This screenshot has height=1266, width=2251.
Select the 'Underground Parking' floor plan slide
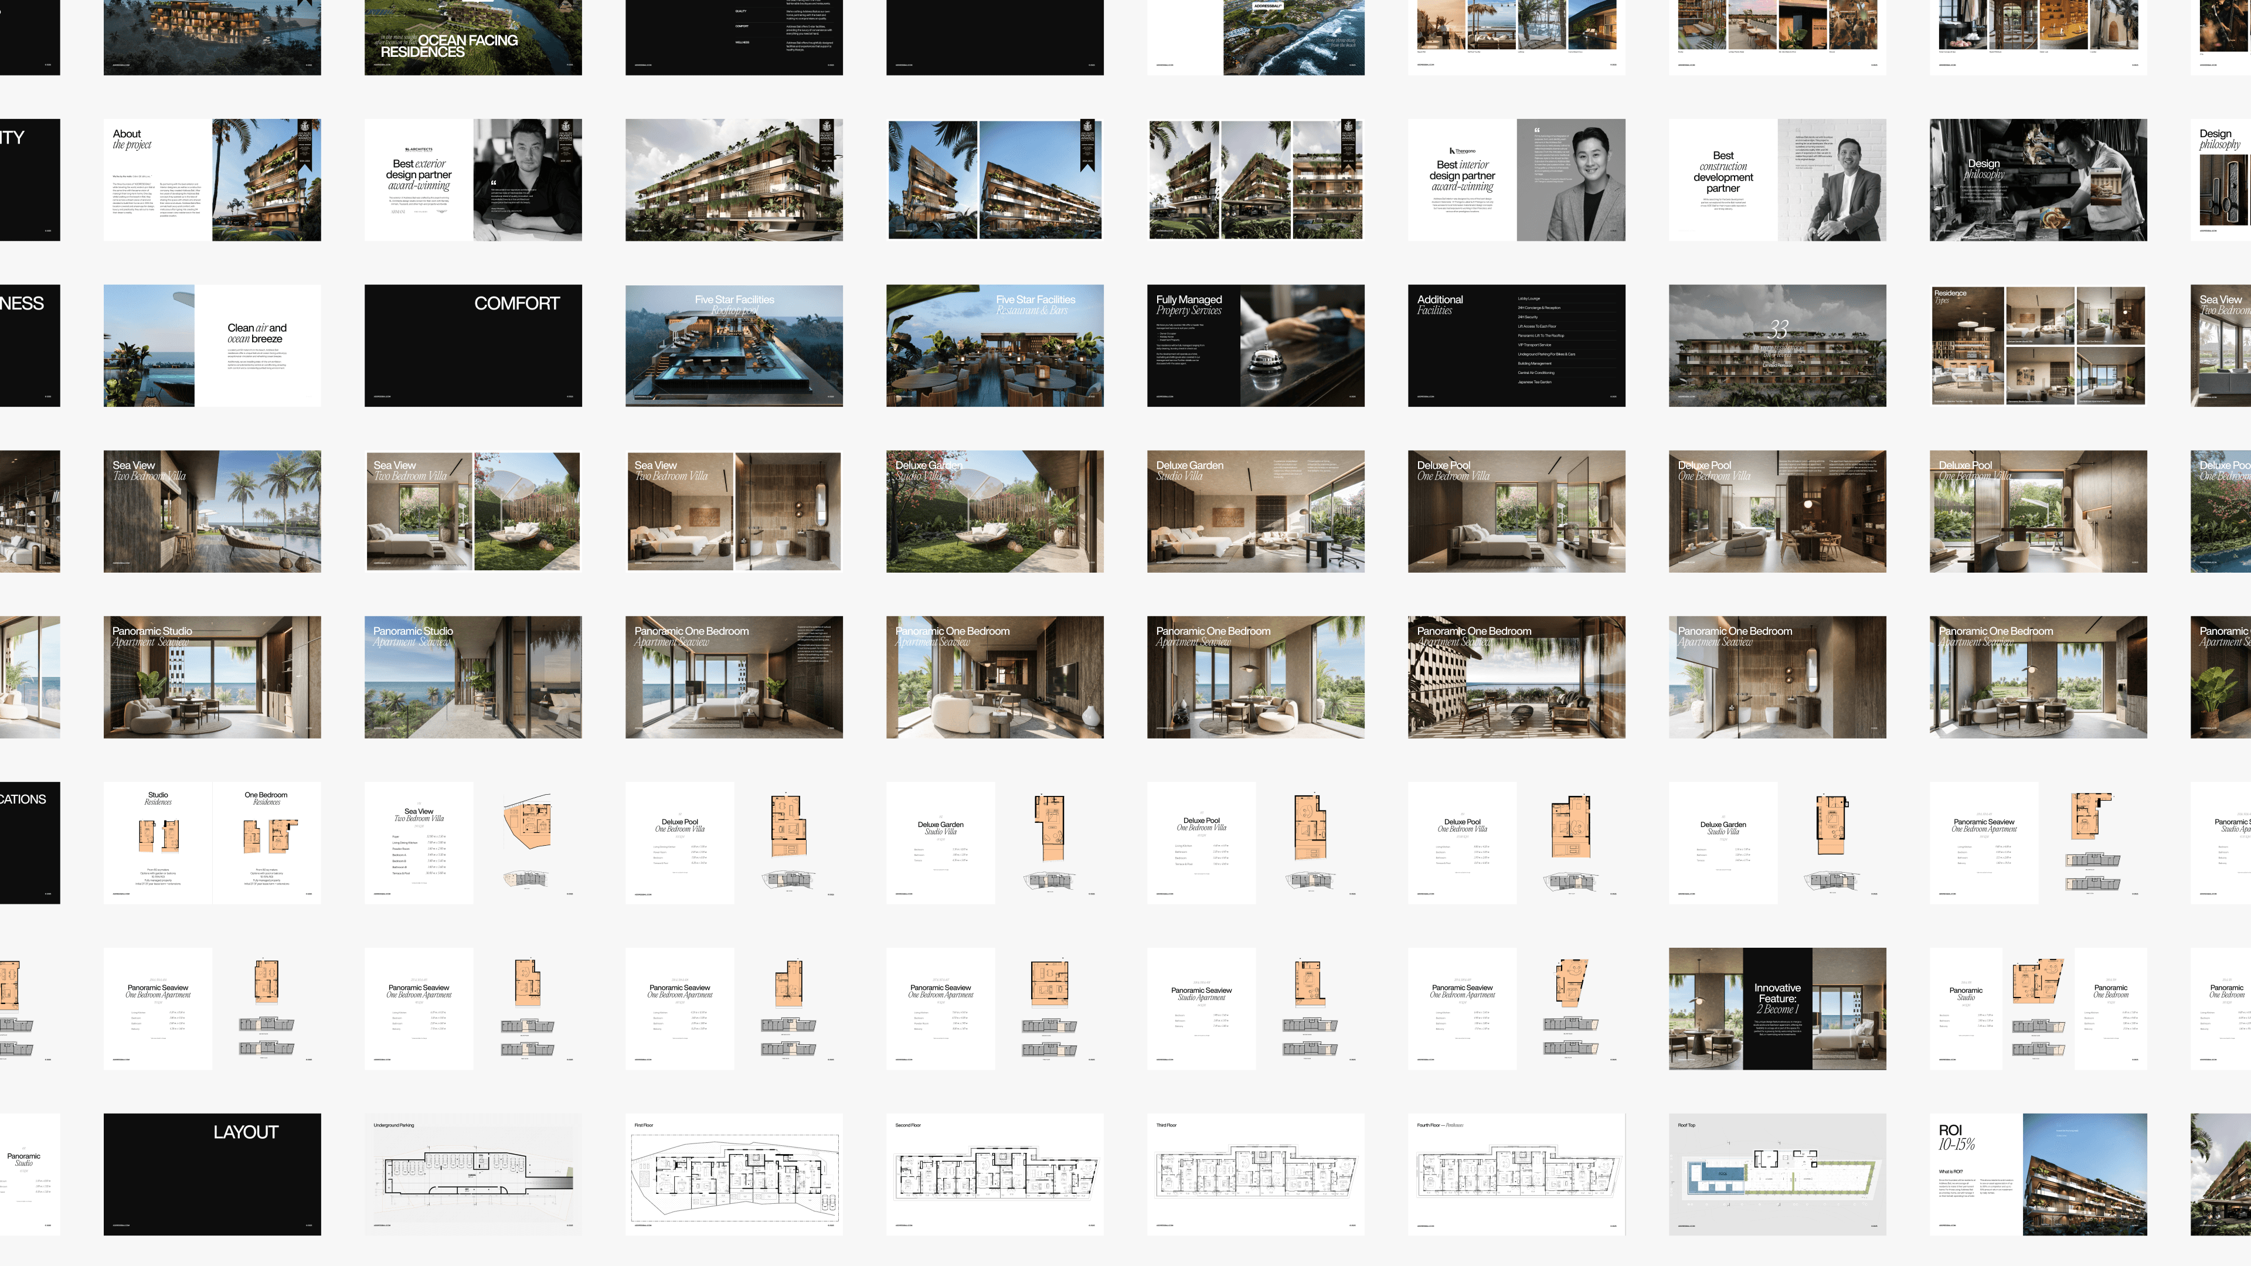click(x=472, y=1173)
